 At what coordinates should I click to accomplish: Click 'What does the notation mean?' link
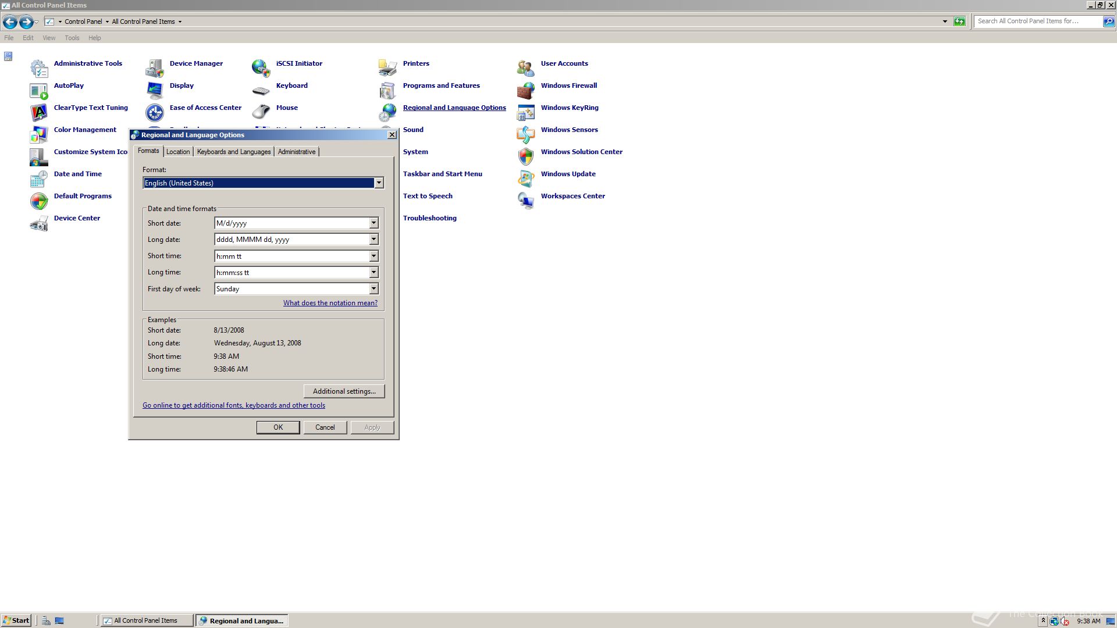click(330, 303)
